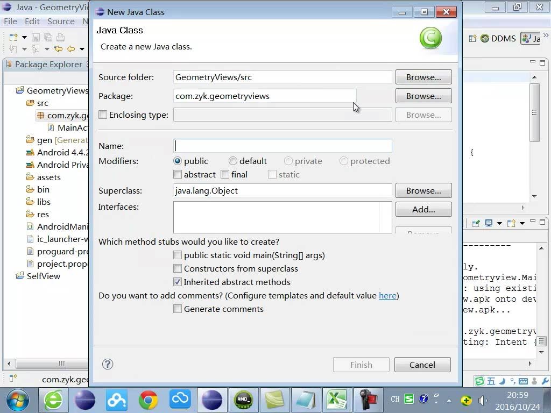Click the New file toolbar icon
The width and height of the screenshot is (551, 413).
tap(13, 37)
